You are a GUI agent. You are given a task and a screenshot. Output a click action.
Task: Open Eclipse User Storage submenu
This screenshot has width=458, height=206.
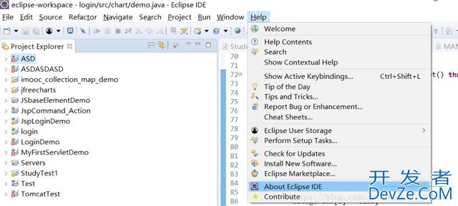(x=339, y=131)
